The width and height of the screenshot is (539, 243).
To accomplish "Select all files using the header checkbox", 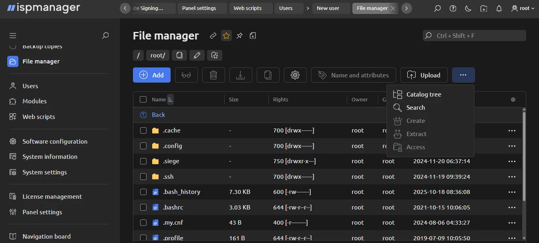I will click(x=143, y=99).
